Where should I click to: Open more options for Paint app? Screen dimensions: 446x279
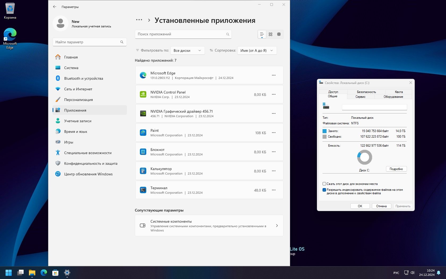click(x=274, y=133)
